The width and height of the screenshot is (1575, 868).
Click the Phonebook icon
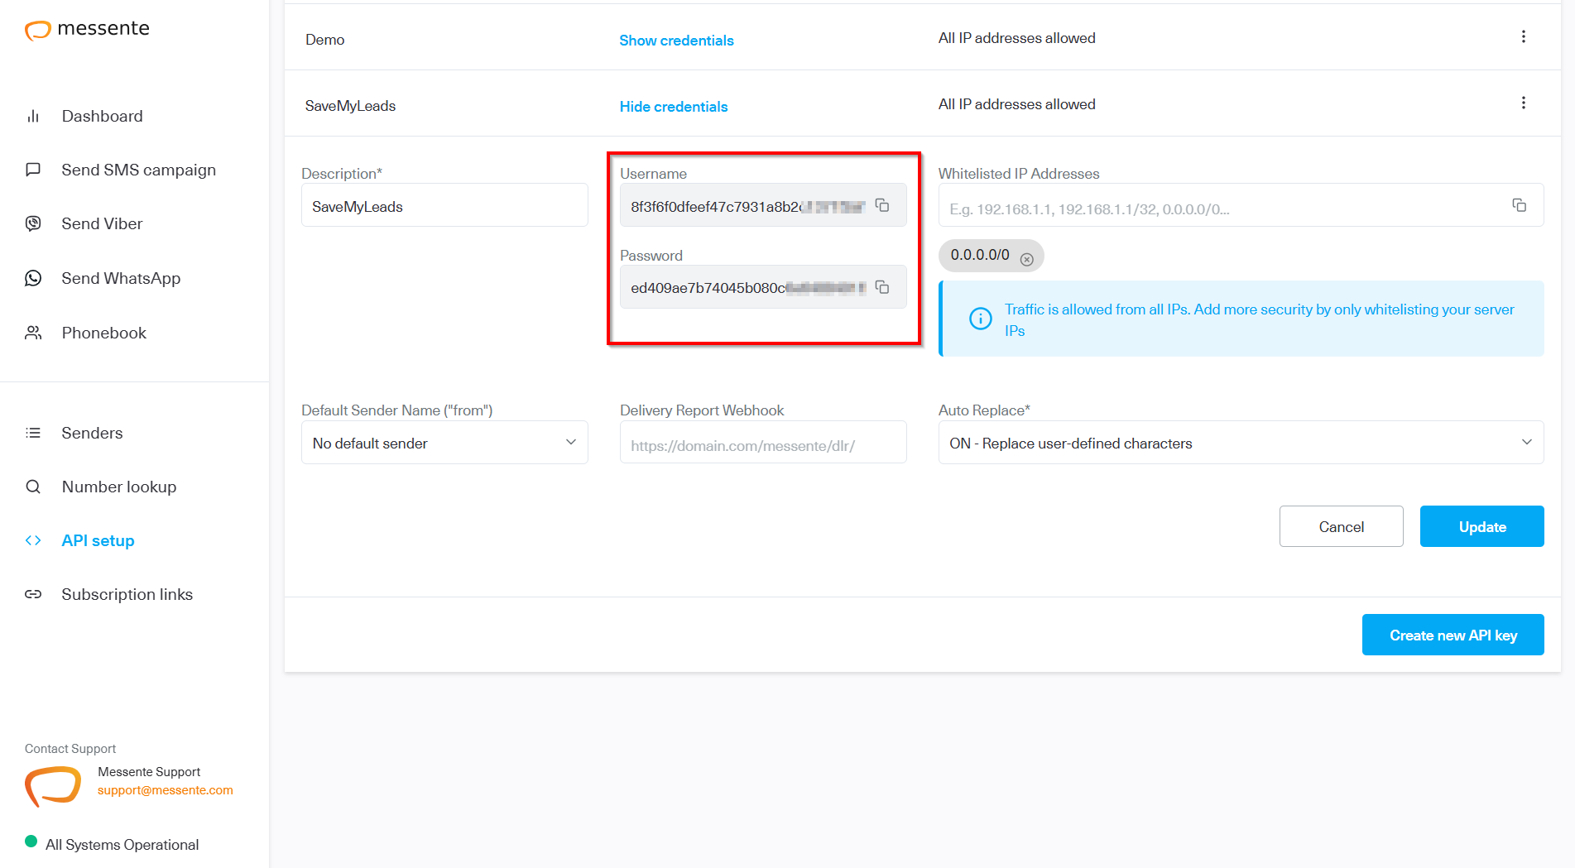pyautogui.click(x=33, y=332)
